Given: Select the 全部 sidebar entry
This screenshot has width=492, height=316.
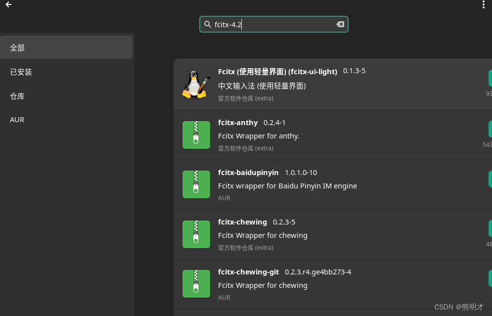Looking at the screenshot, I should tap(17, 47).
